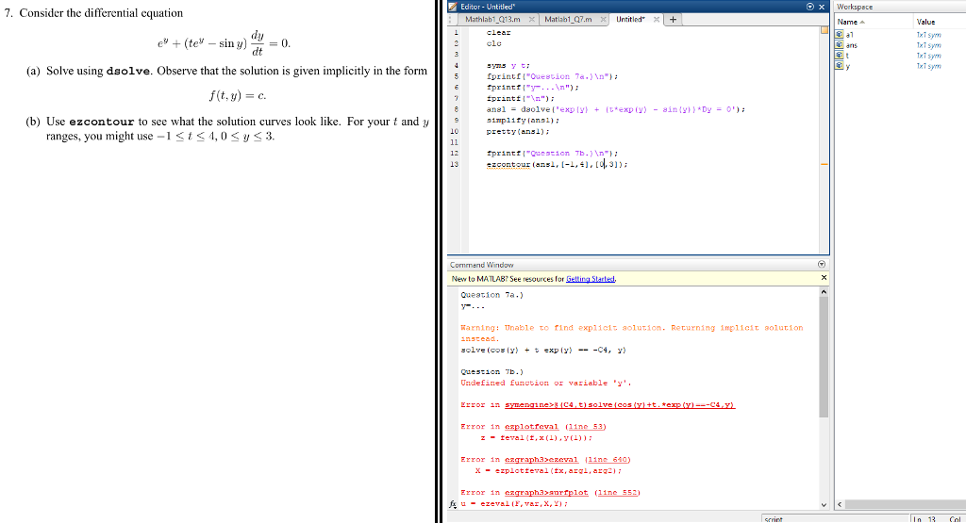Open the line 552 error link

coord(618,492)
